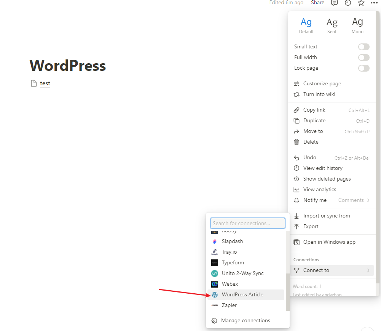This screenshot has height=331, width=381.
Task: Click the Webex connection icon
Action: [x=215, y=284]
